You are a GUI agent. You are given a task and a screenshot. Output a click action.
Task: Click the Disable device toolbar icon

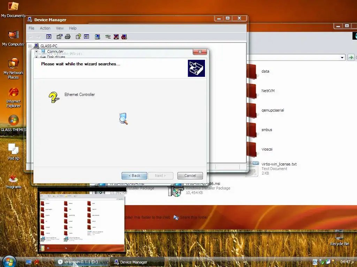pos(124,37)
